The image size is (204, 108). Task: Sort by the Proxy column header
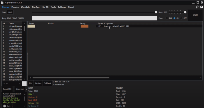click(82, 23)
